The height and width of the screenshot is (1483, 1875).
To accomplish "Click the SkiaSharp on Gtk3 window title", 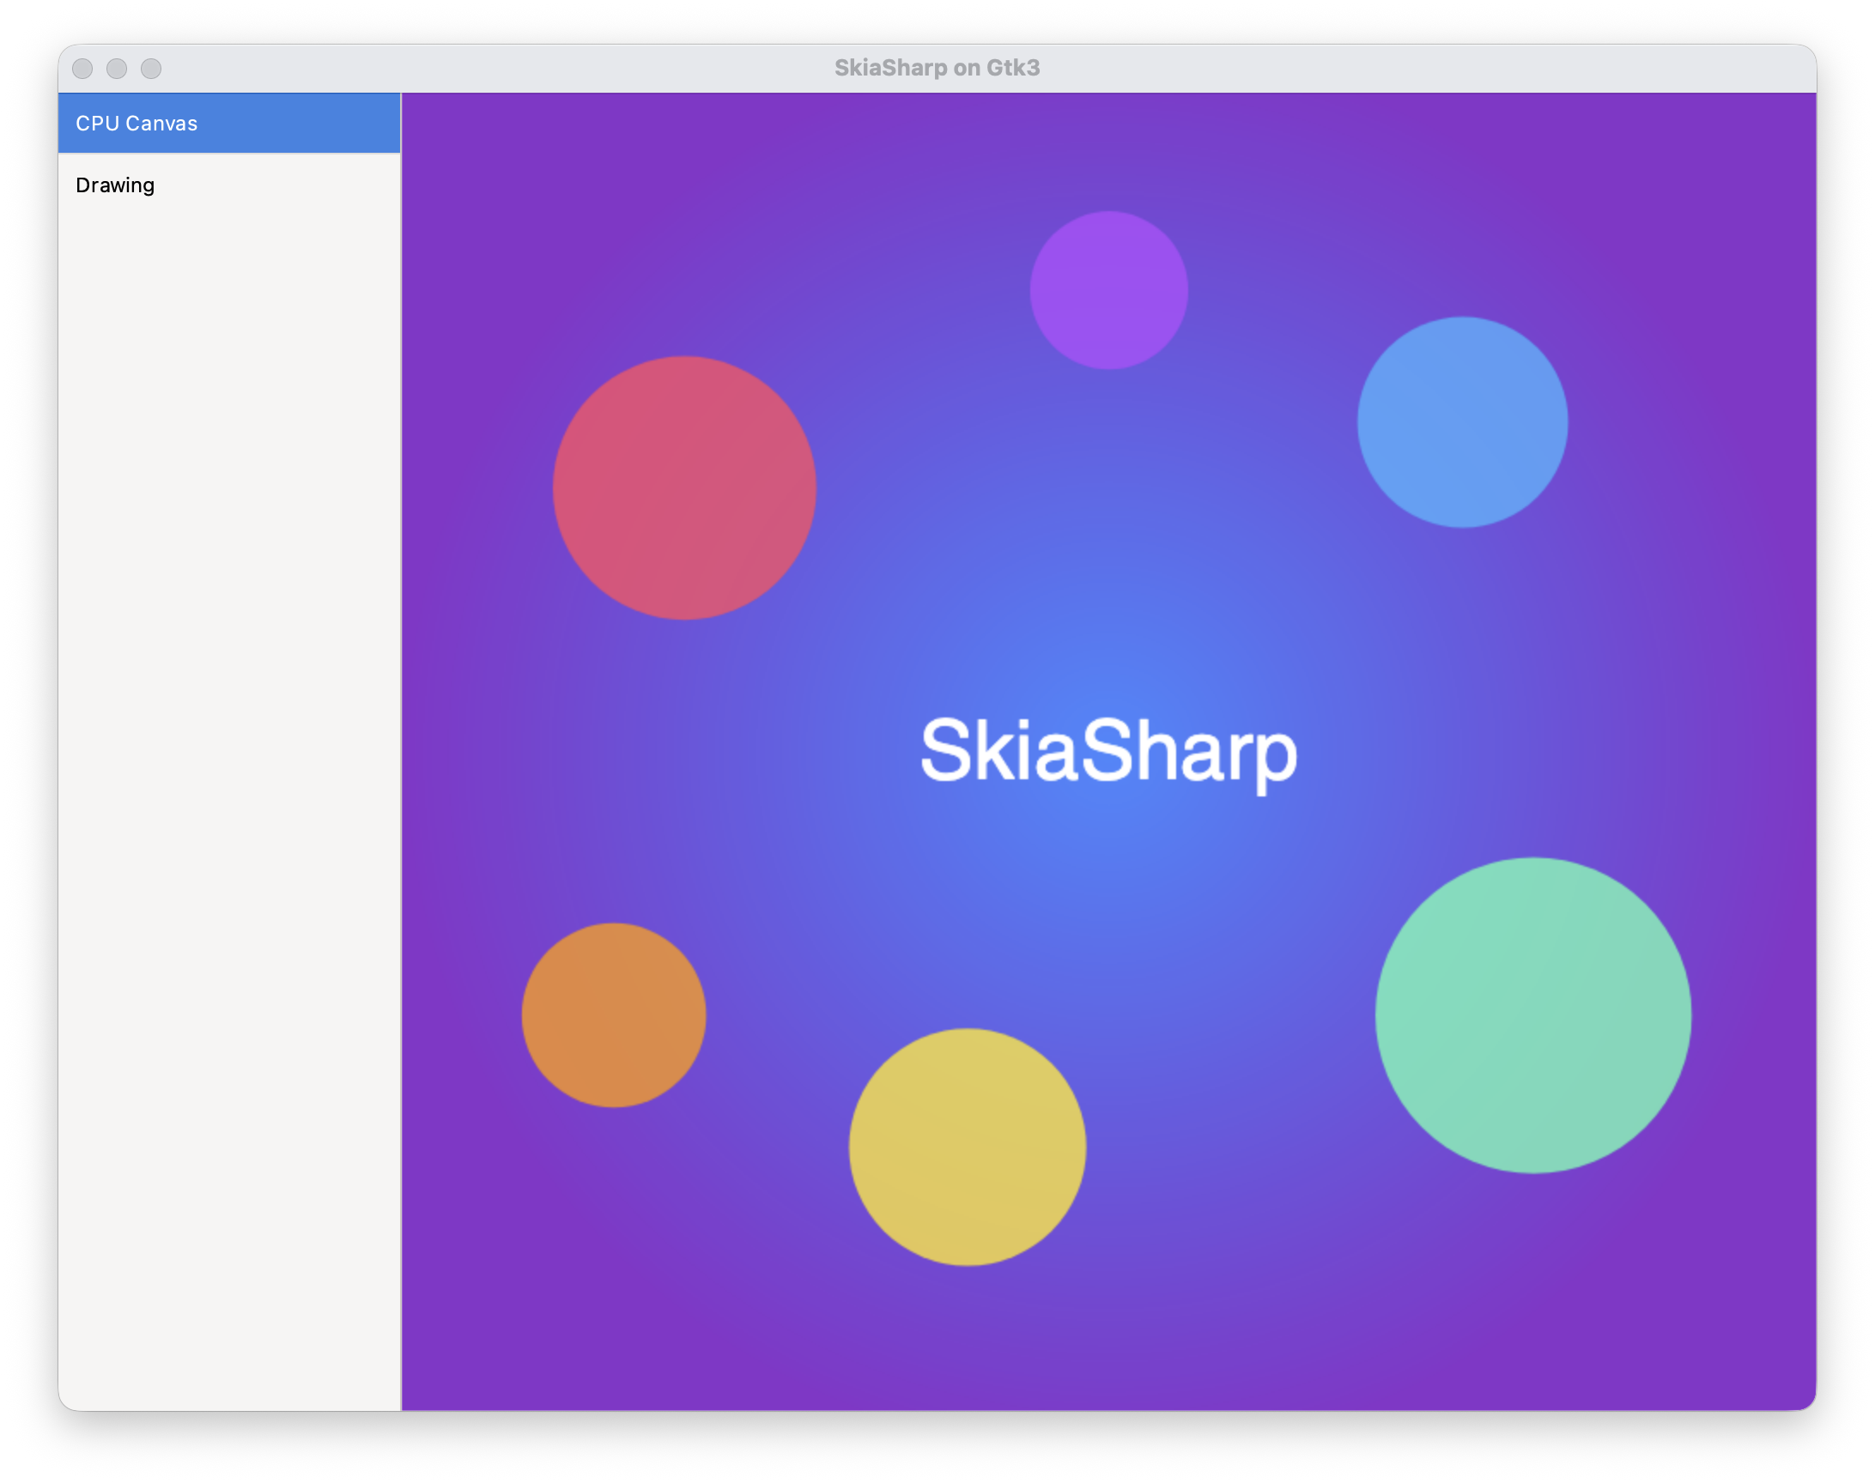I will click(937, 68).
